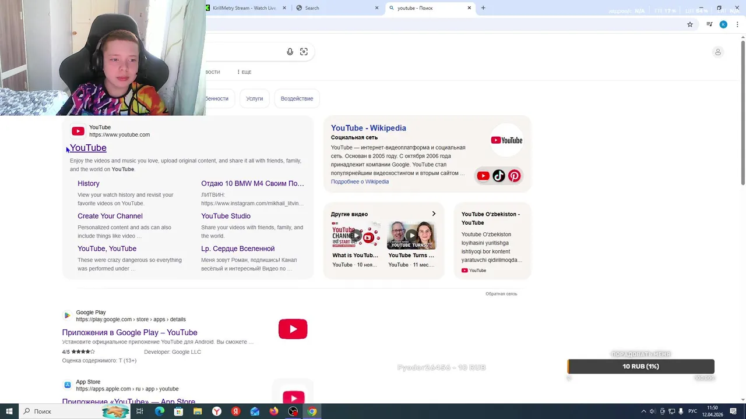Click the Chrome icon on the taskbar
This screenshot has height=419, width=746.
tap(312, 411)
